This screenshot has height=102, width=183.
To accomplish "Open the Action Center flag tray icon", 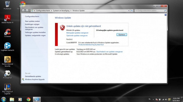I will pos(157,99).
